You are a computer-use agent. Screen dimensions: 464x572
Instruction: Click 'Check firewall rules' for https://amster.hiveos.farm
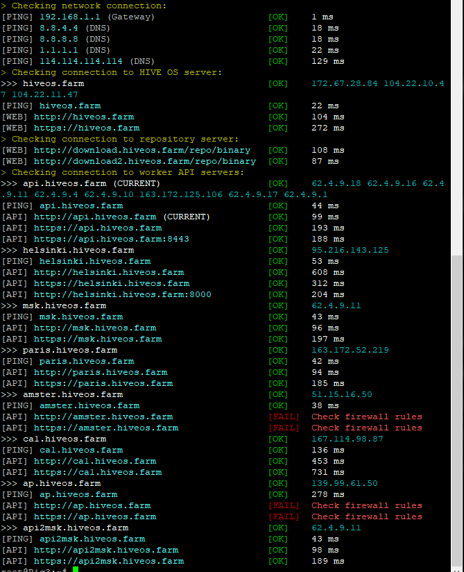click(367, 428)
